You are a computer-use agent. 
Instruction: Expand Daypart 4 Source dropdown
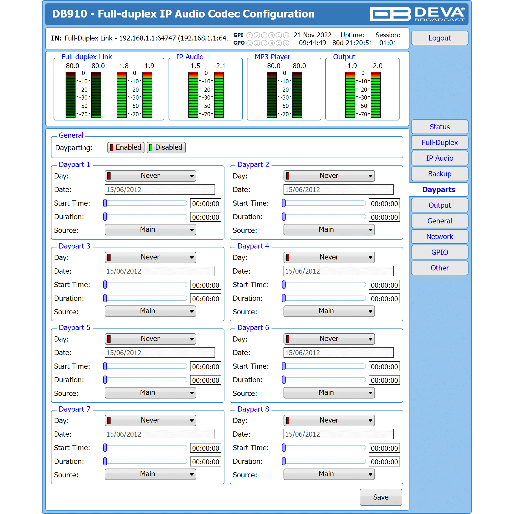329,311
